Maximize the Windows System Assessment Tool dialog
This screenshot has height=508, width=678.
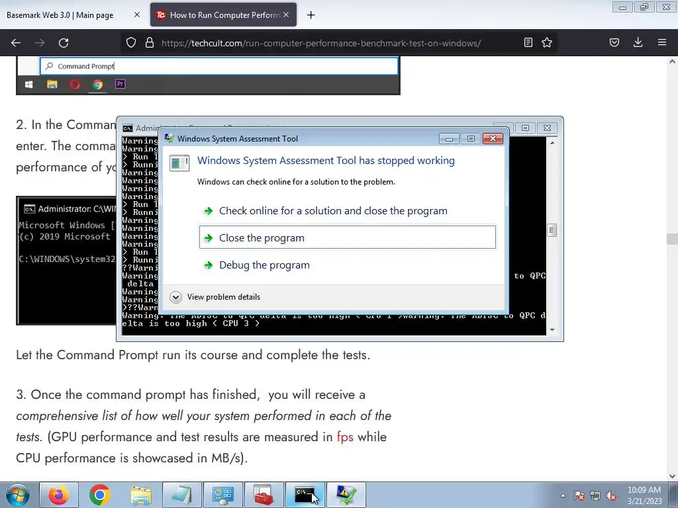click(x=471, y=139)
